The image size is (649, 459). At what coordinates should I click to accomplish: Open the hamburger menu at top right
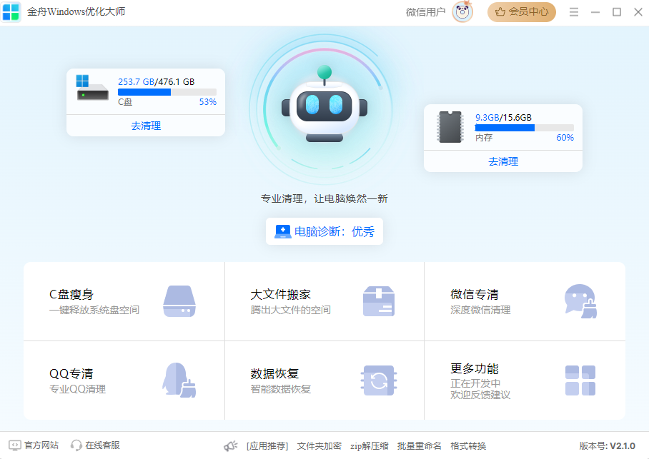[x=574, y=11]
